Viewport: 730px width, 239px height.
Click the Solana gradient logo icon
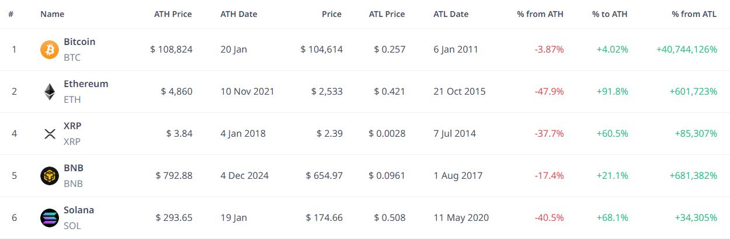pos(50,218)
